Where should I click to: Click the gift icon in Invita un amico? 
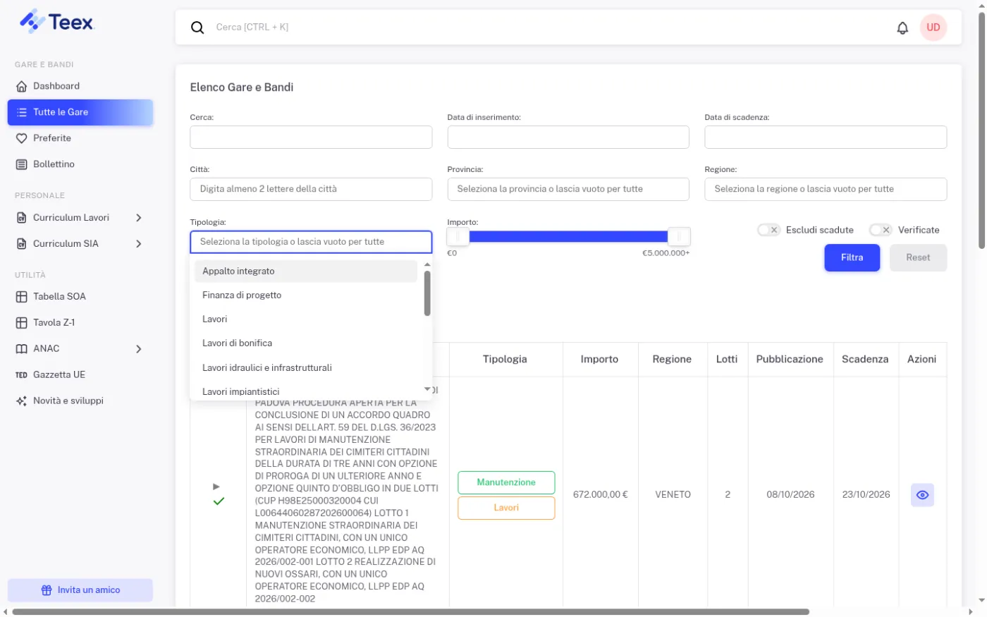point(47,590)
